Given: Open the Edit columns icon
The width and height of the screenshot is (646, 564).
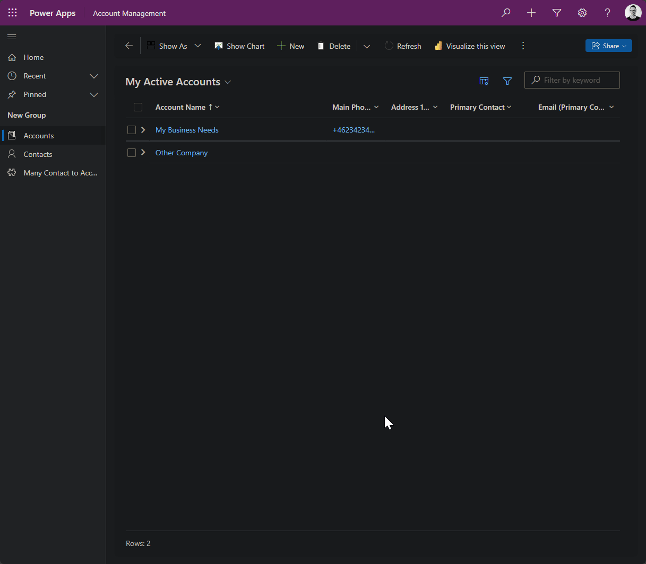Looking at the screenshot, I should point(484,81).
